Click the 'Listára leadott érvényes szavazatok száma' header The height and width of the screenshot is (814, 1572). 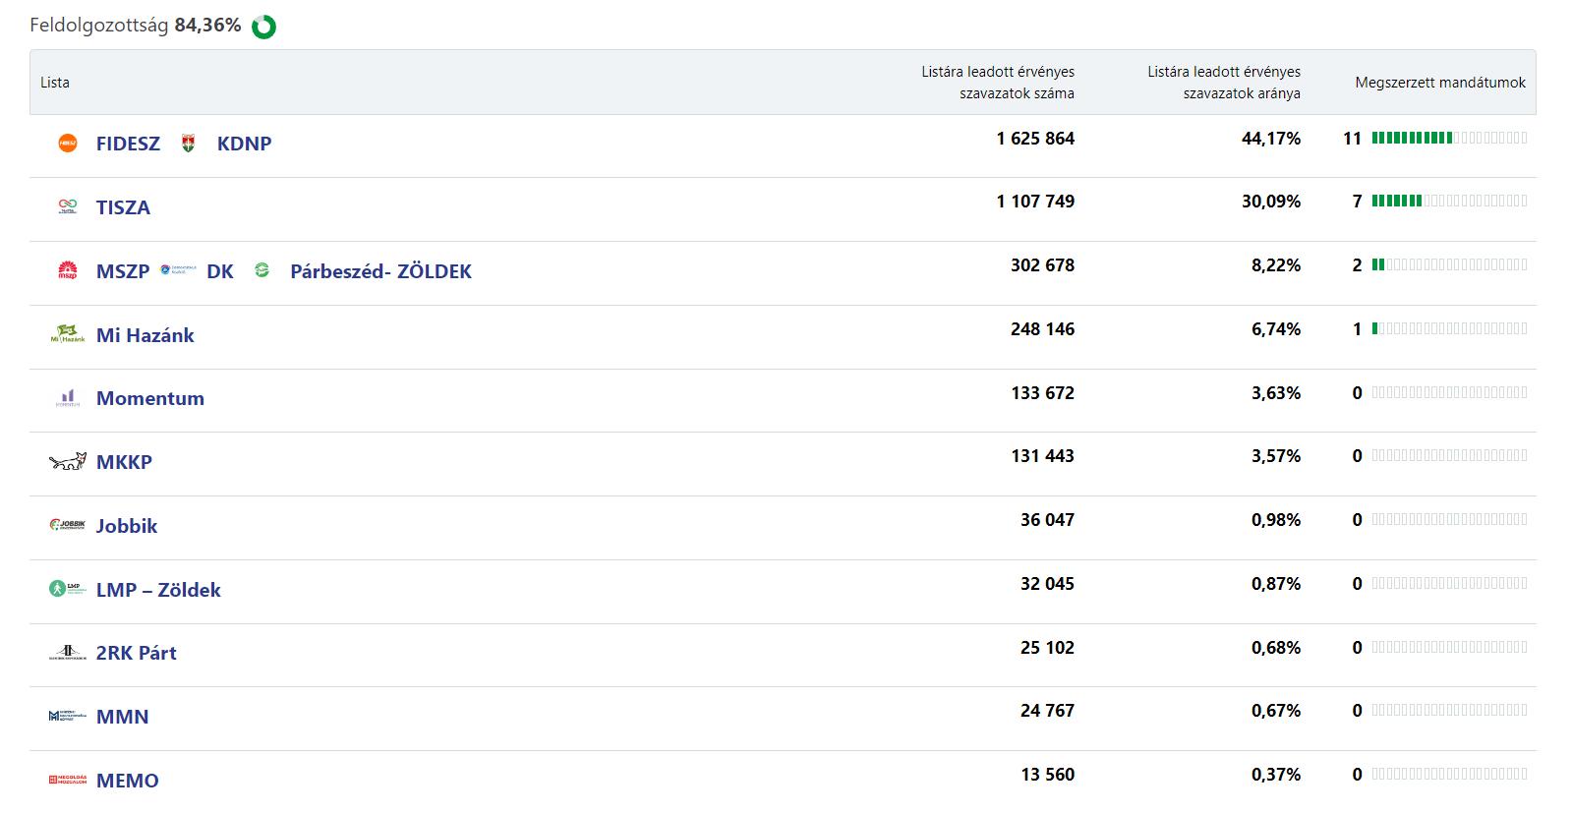tap(998, 83)
